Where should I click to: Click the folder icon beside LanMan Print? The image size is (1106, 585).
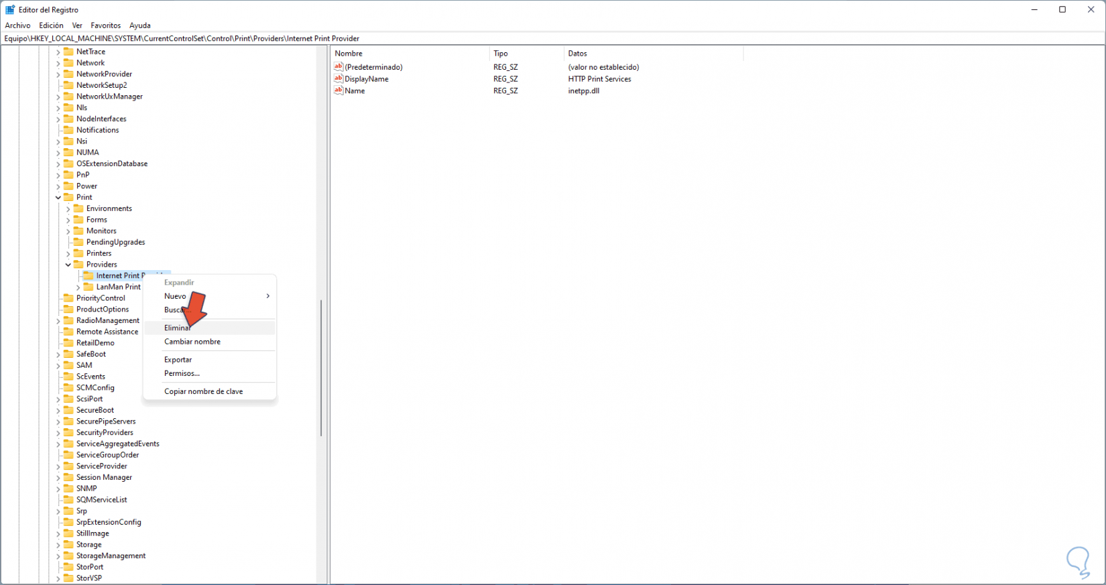88,287
